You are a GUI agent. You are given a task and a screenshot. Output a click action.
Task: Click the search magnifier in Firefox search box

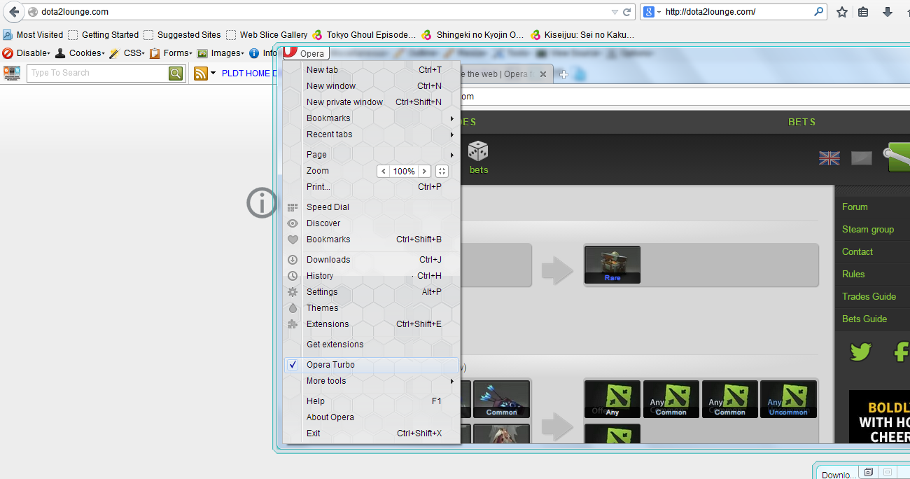coord(818,12)
